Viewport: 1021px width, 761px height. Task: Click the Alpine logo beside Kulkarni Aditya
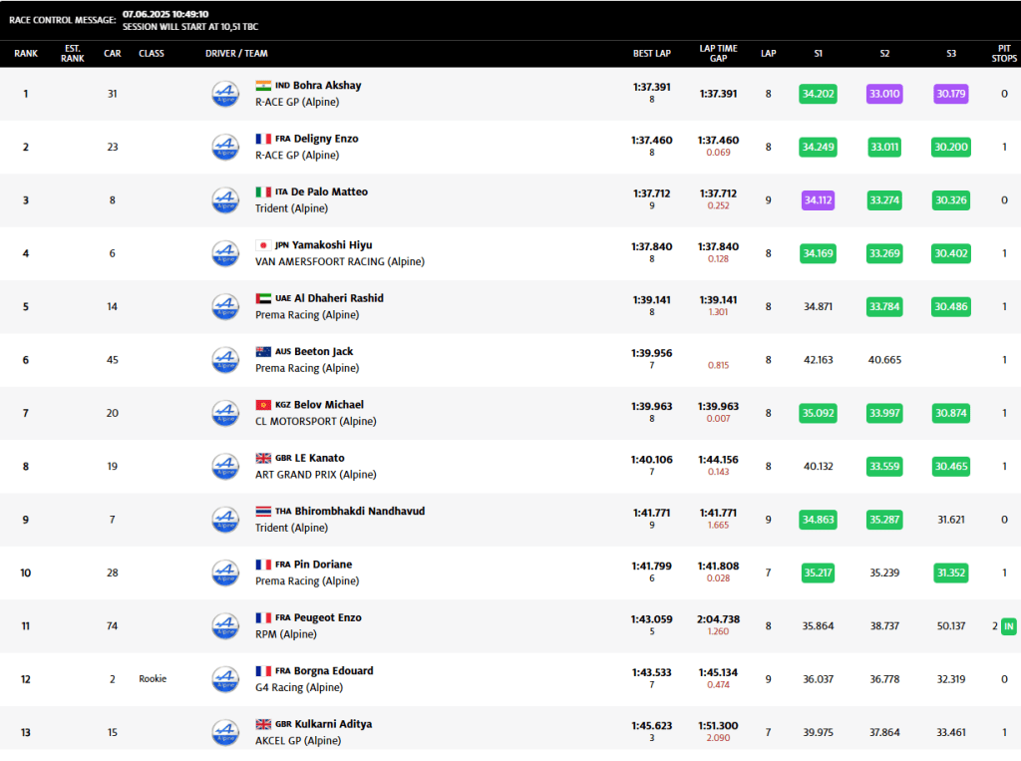pyautogui.click(x=225, y=732)
